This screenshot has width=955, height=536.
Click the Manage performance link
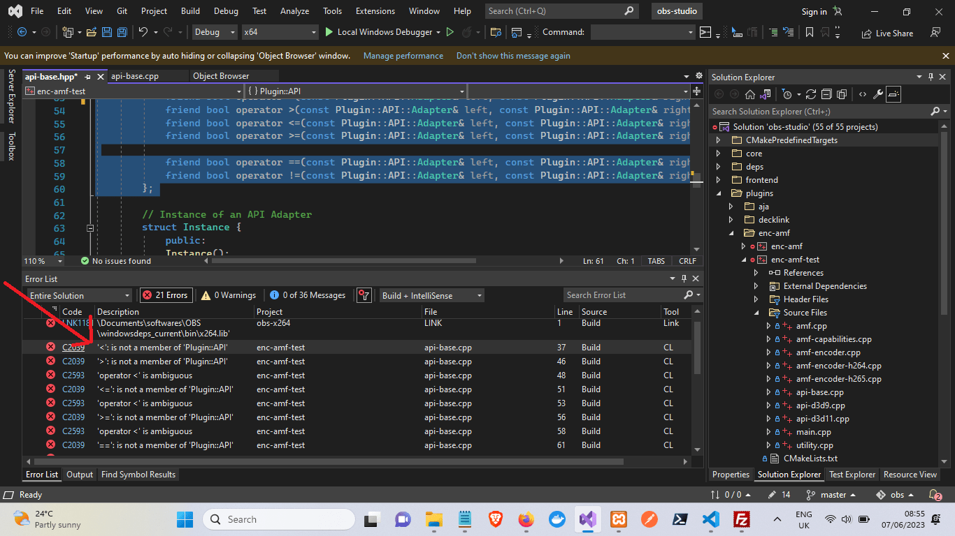click(403, 56)
